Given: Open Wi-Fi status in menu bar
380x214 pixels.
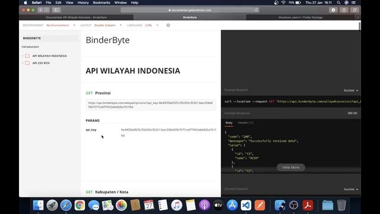Looking at the screenshot, I should pyautogui.click(x=283, y=2).
